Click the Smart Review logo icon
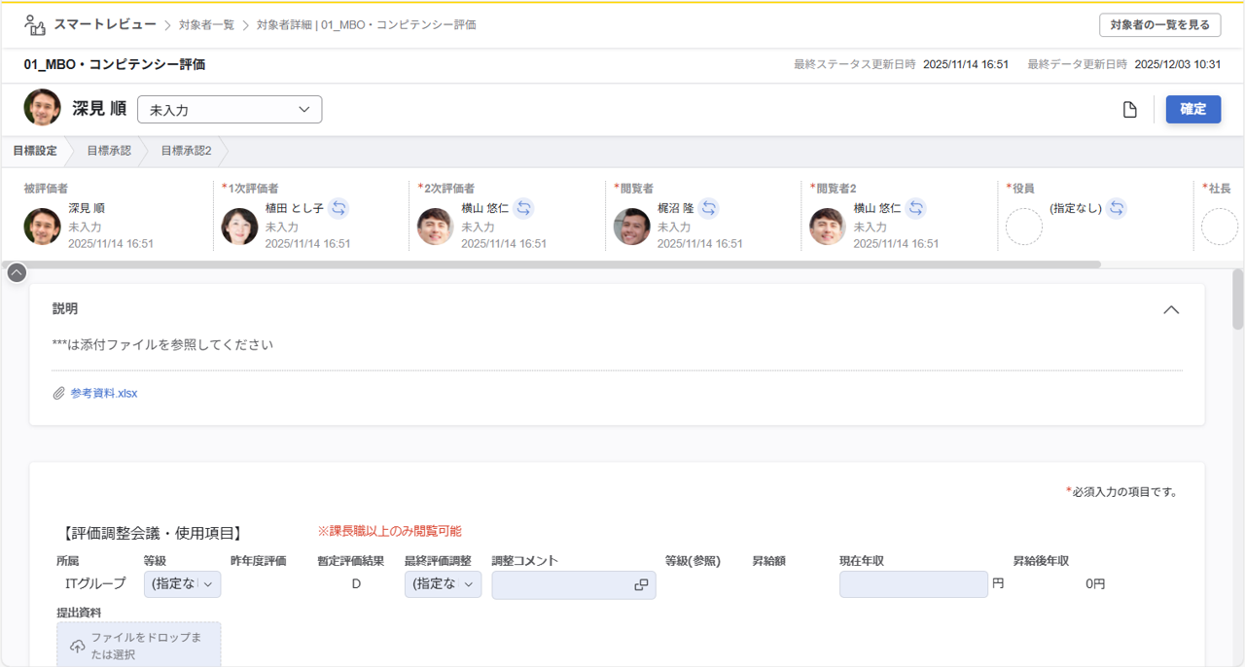Viewport: 1245px width, 667px height. [35, 25]
